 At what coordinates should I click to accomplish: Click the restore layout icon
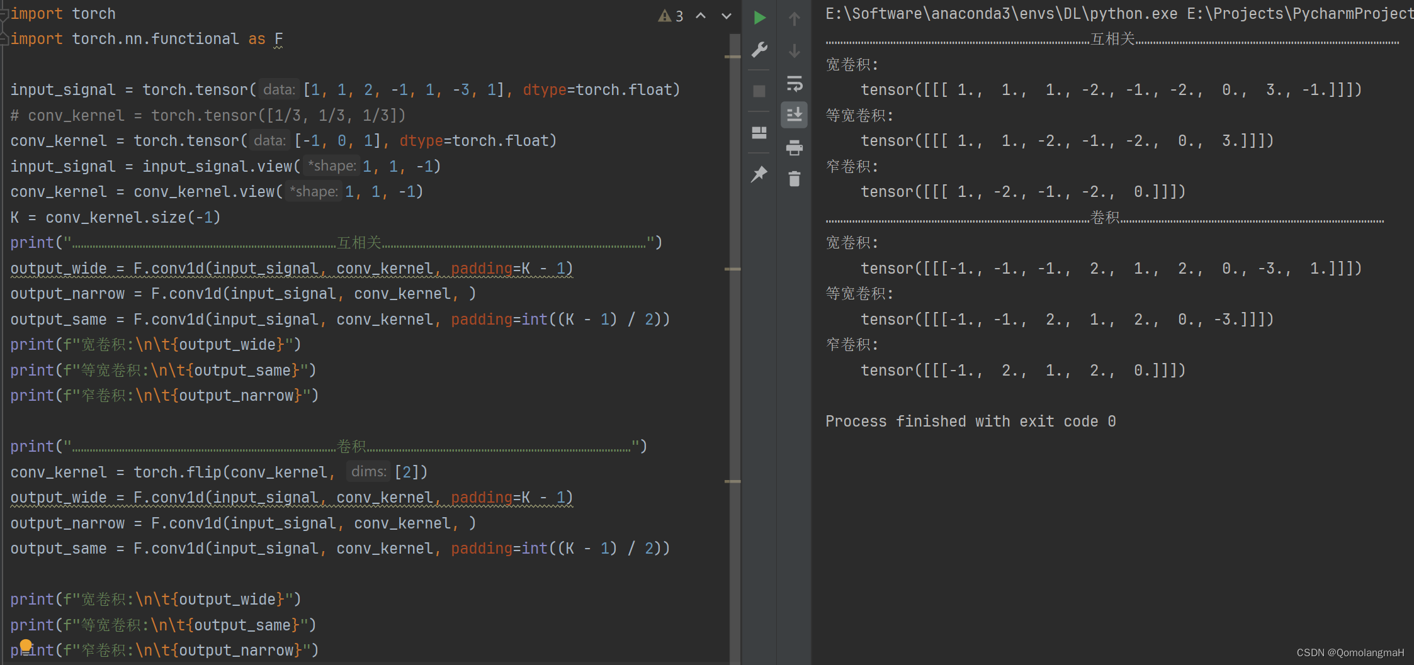tap(759, 133)
